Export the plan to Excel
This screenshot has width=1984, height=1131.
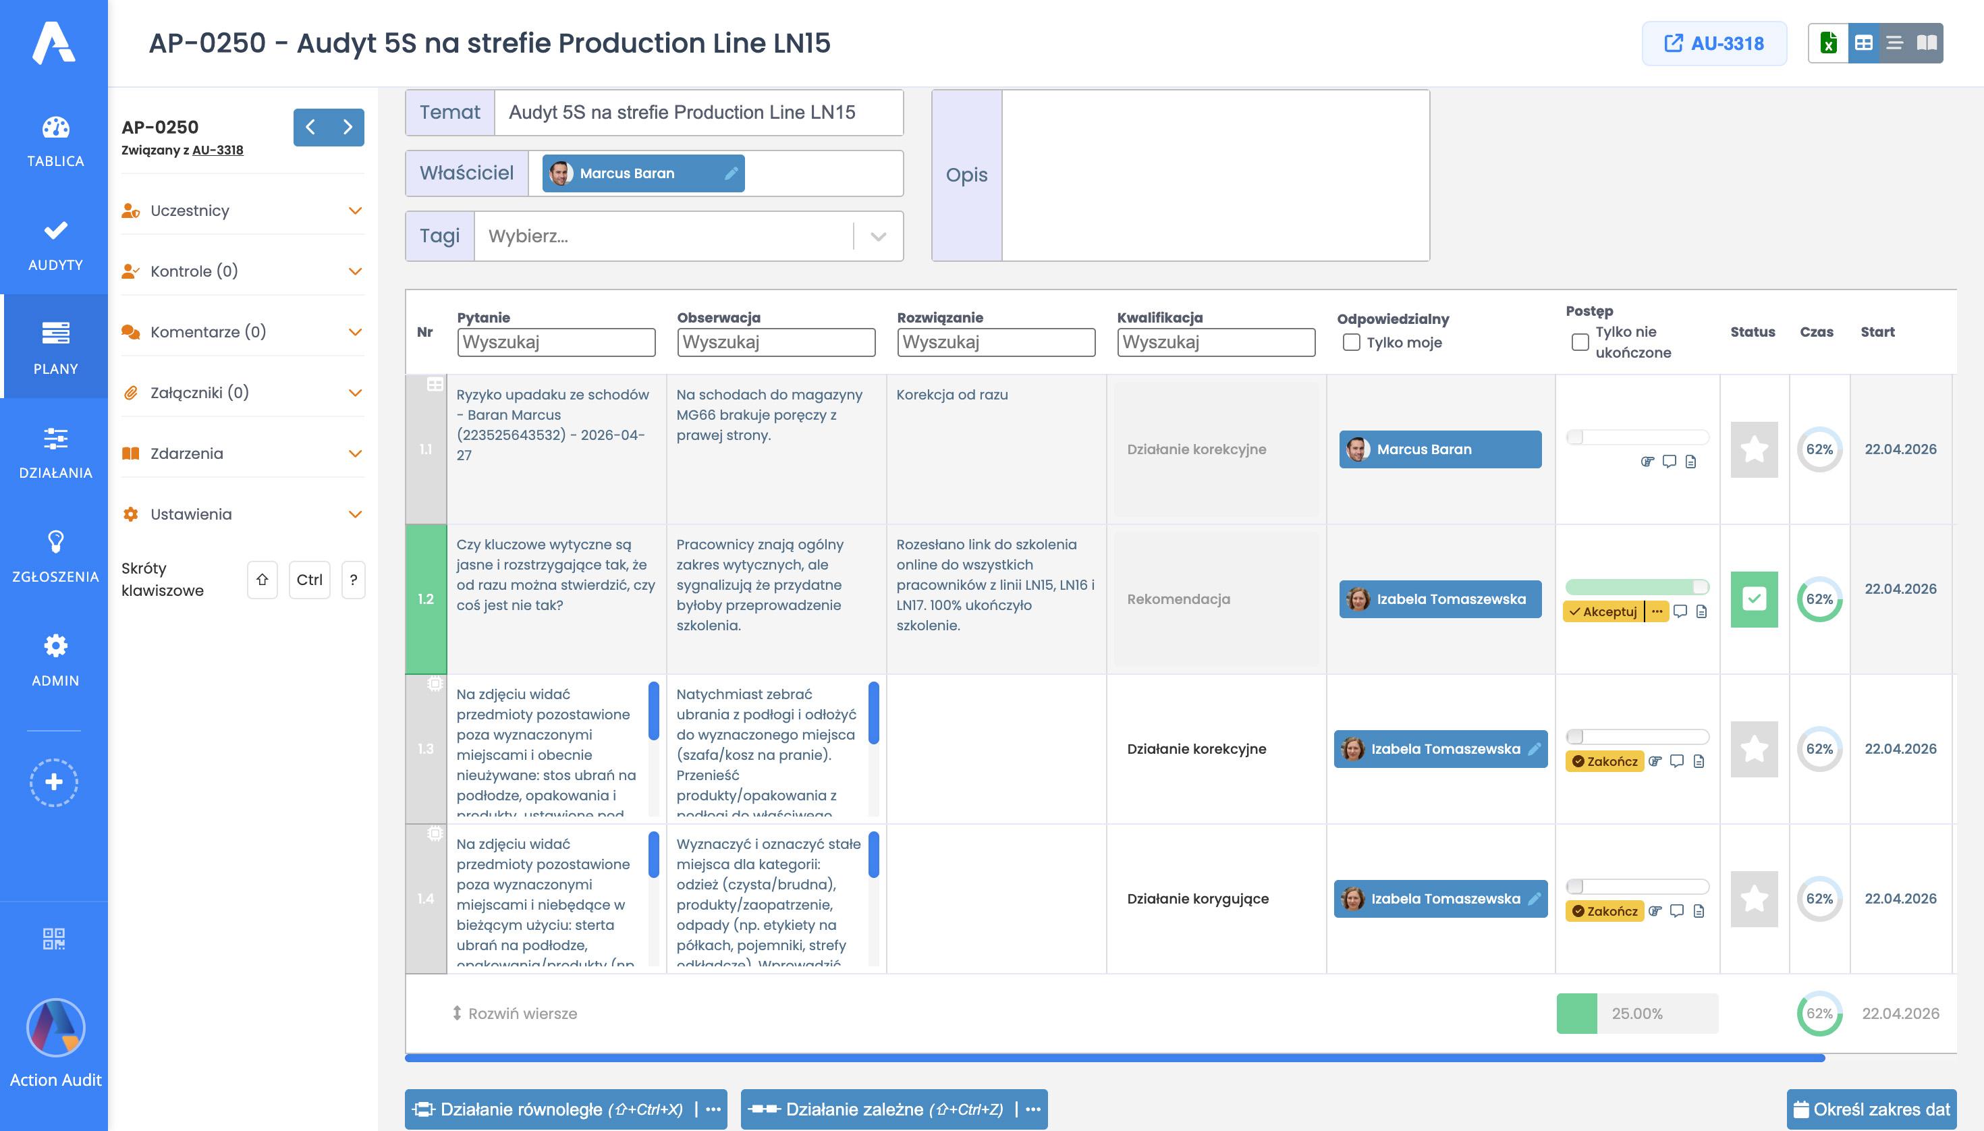[x=1828, y=43]
